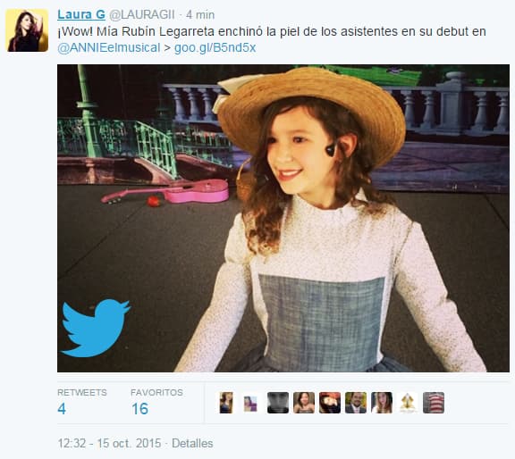515x459 pixels.
Task: Open the golden logo avatar
Action: tap(408, 403)
